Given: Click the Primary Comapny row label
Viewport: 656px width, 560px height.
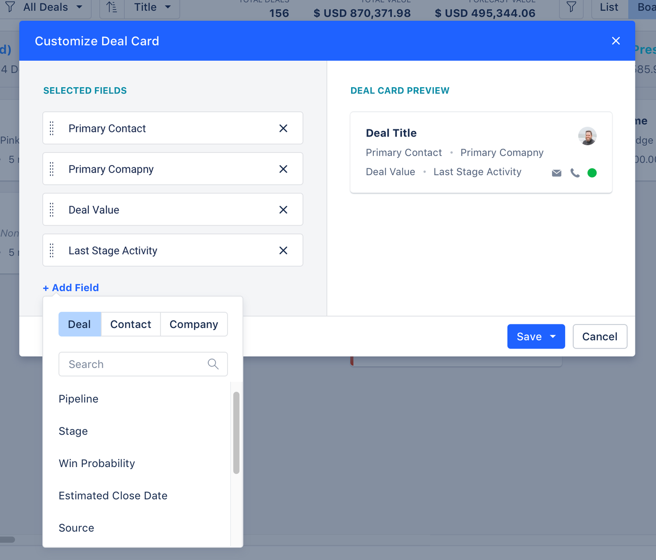Looking at the screenshot, I should pyautogui.click(x=111, y=169).
